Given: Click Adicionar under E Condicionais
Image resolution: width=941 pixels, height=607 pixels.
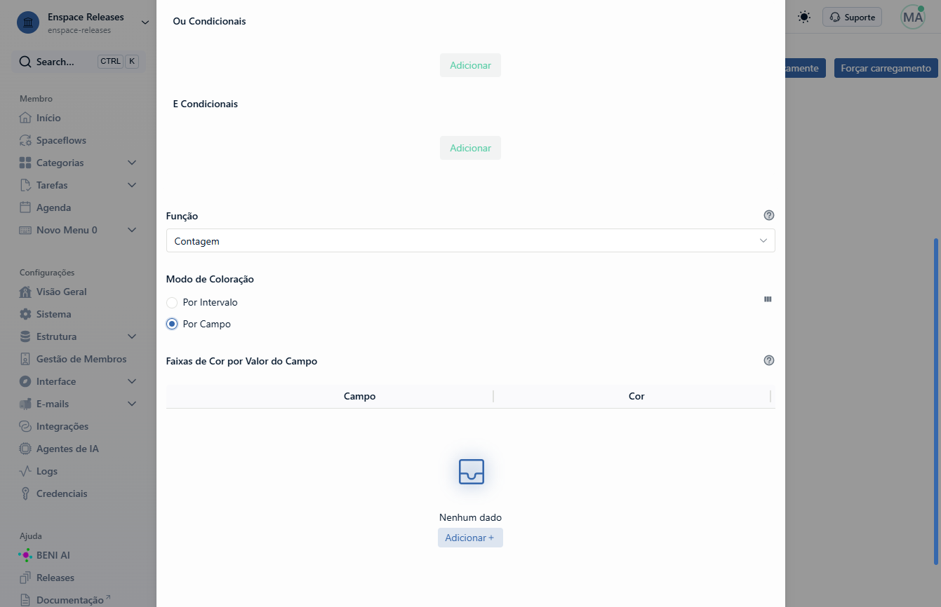Looking at the screenshot, I should (x=470, y=148).
